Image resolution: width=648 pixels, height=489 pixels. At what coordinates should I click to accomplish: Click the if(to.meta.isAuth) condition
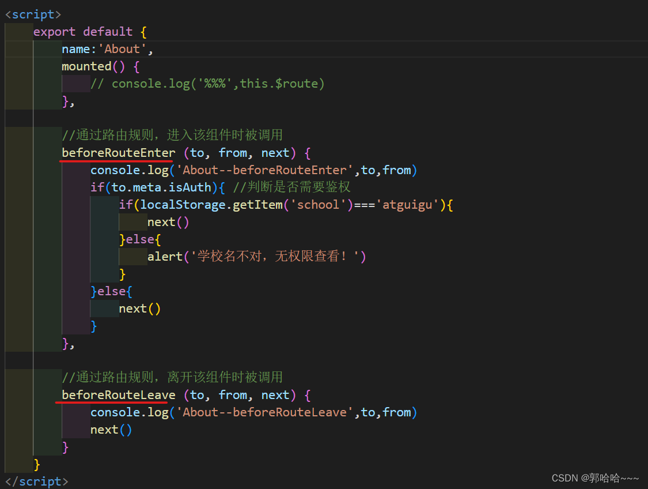(x=157, y=188)
